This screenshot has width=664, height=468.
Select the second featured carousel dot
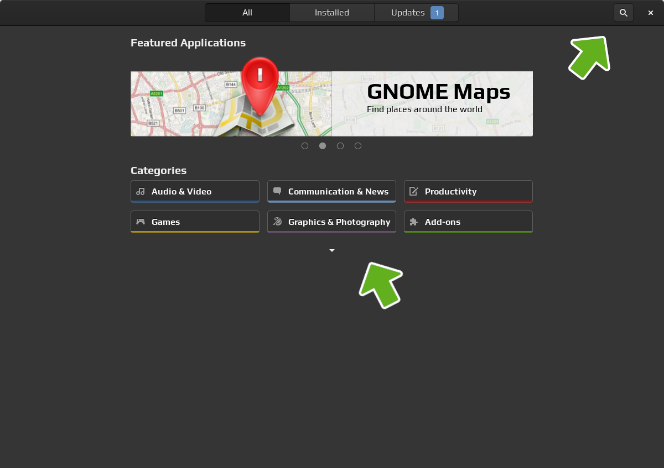pos(323,146)
